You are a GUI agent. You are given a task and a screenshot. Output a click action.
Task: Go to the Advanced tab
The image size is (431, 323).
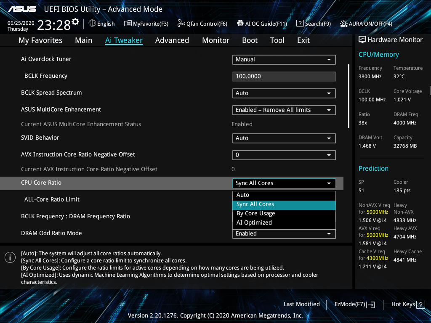pyautogui.click(x=172, y=40)
